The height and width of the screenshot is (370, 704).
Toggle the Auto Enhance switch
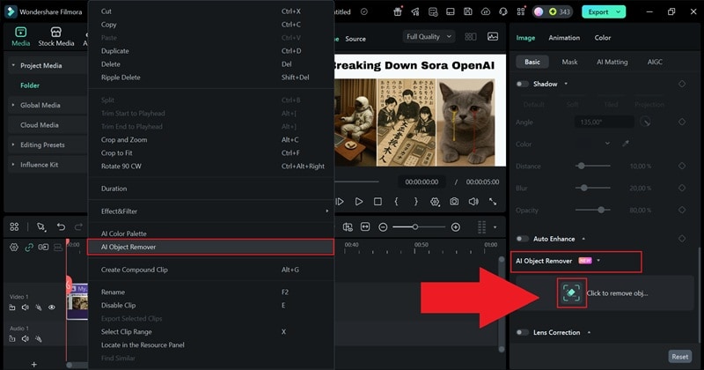pyautogui.click(x=522, y=239)
